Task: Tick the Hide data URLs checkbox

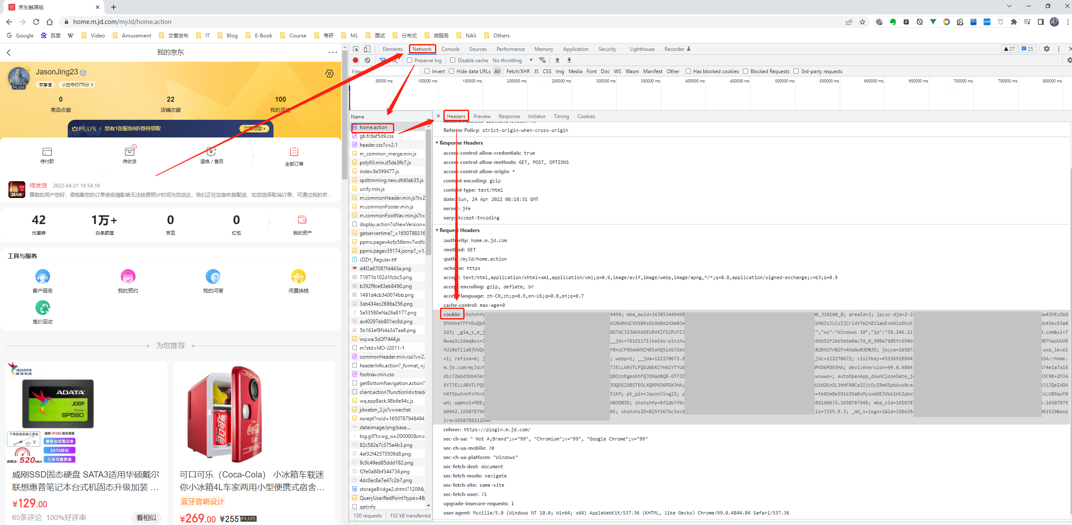Action: pos(451,71)
